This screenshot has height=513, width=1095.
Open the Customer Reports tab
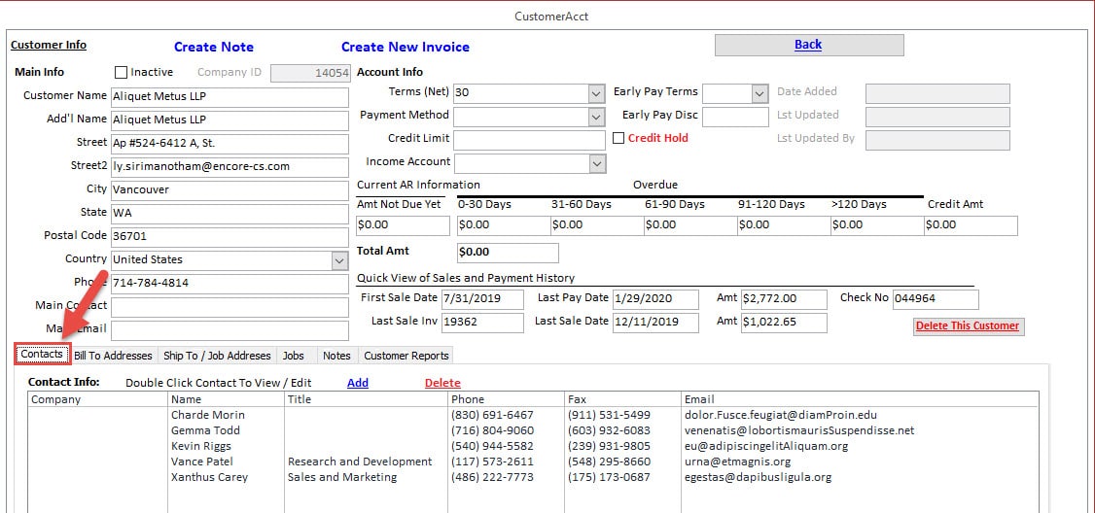406,356
